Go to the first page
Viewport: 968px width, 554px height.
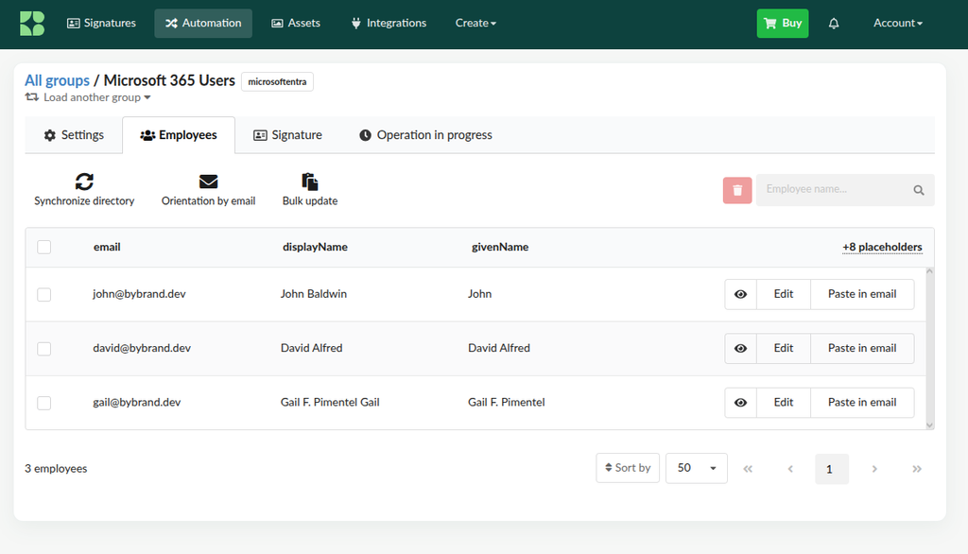tap(748, 469)
